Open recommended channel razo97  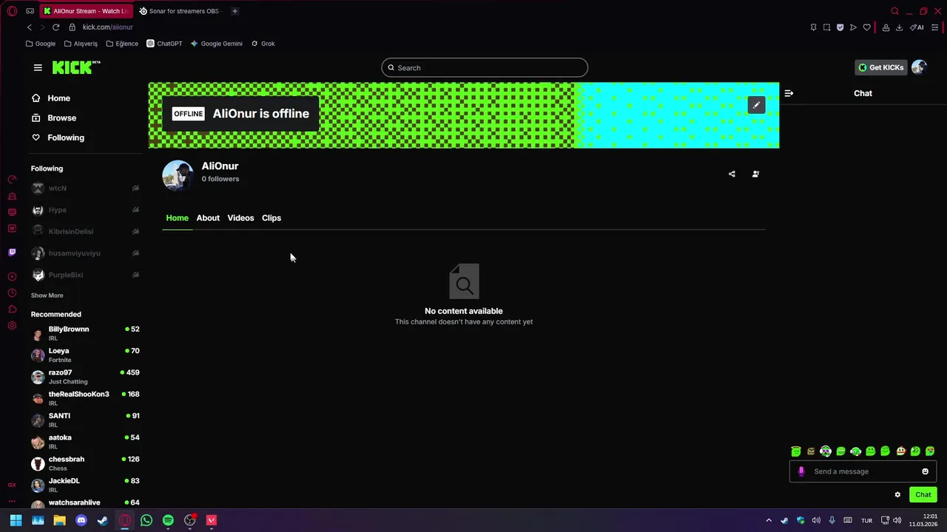[x=85, y=377]
